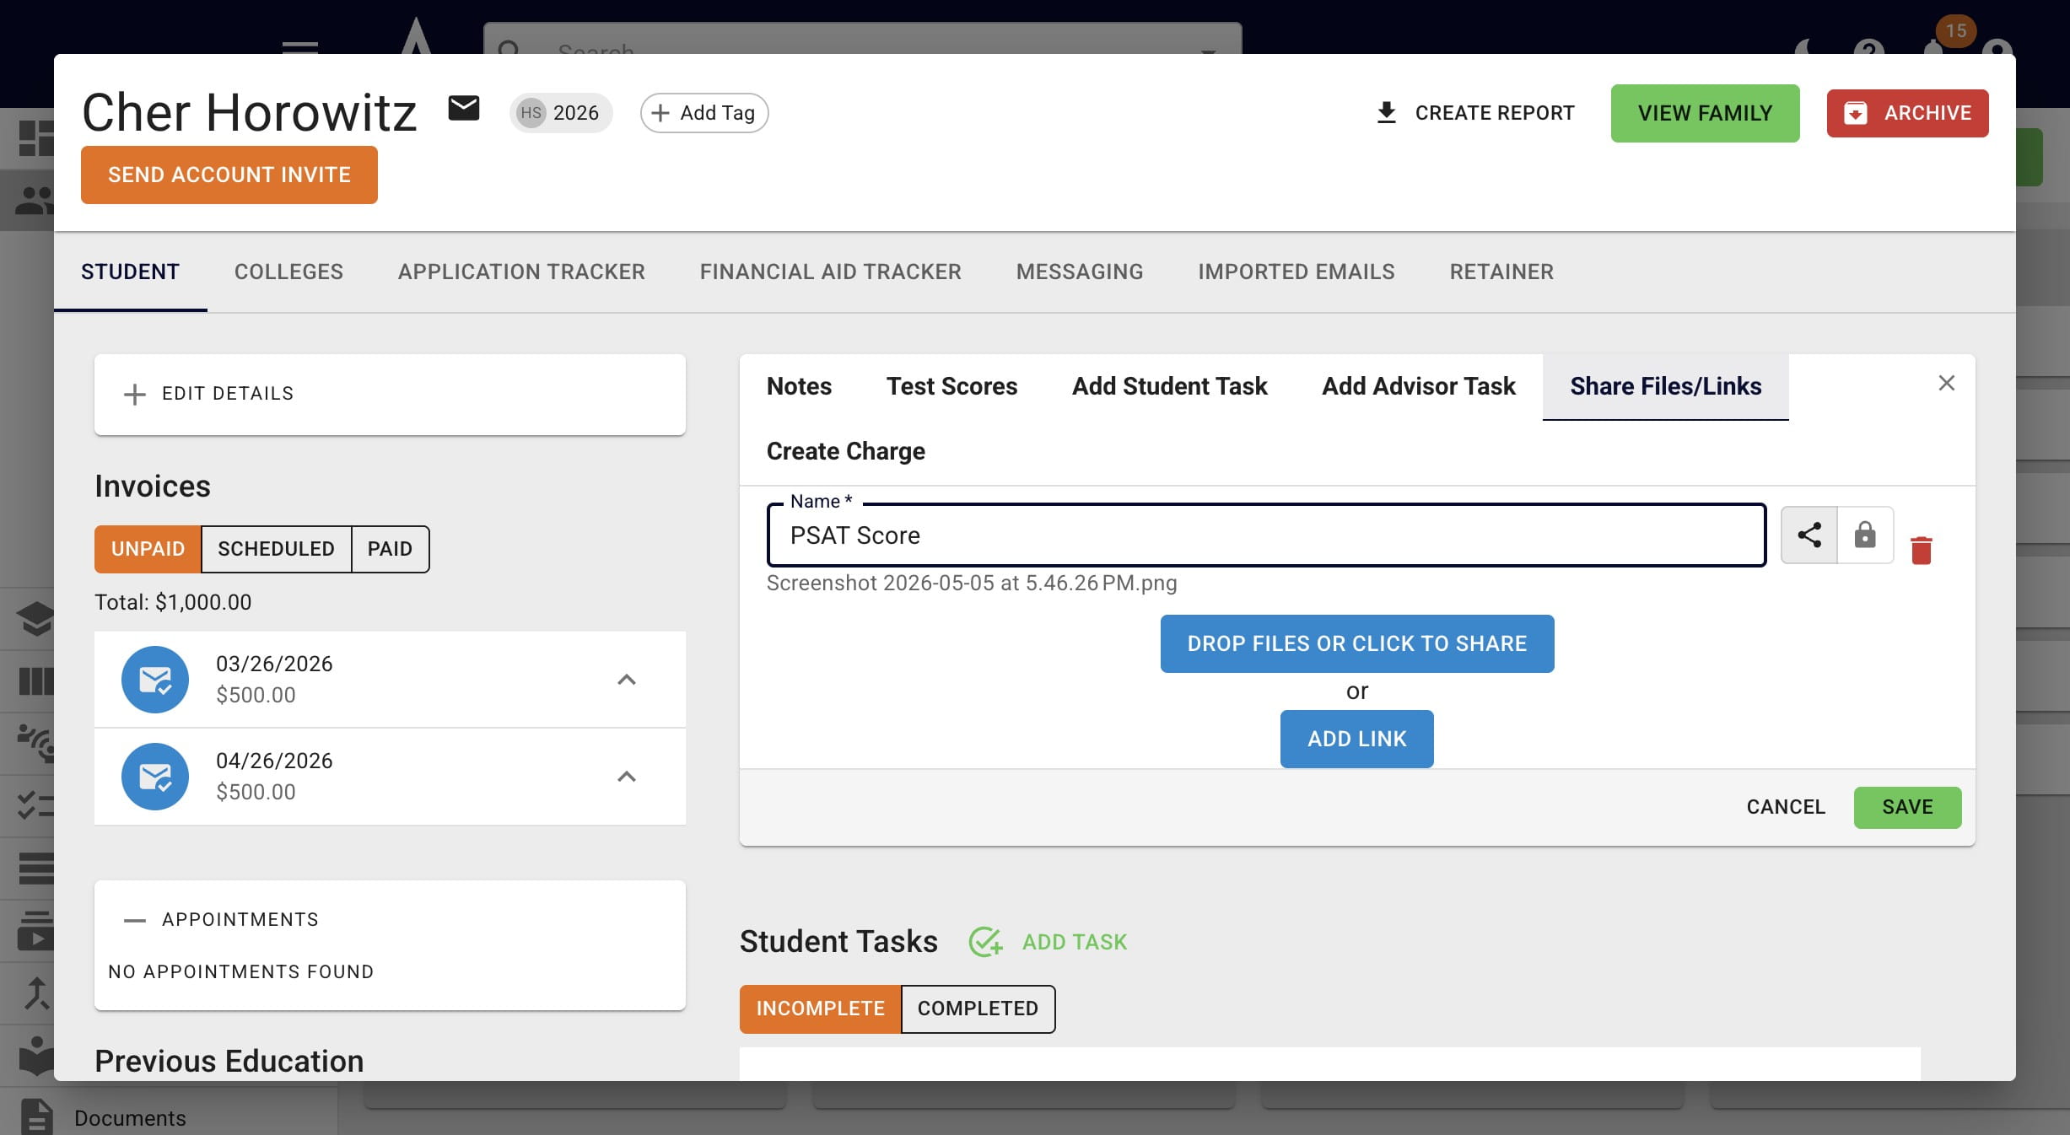Click the 'Total: $1,000.00' text
The image size is (2070, 1135).
click(x=173, y=602)
